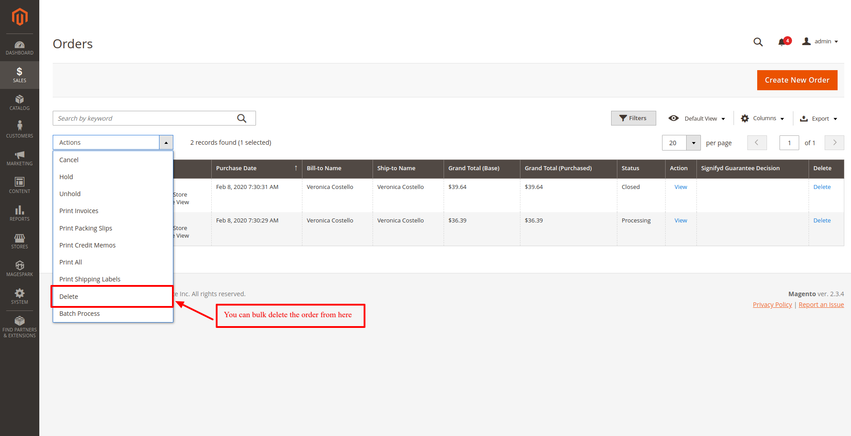
Task: Select Delete from the Actions menu
Action: [x=113, y=297]
